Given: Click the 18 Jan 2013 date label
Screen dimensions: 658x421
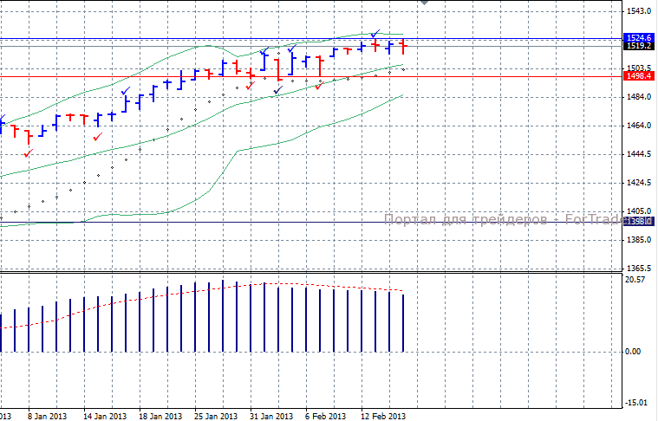Looking at the screenshot, I should tap(160, 416).
